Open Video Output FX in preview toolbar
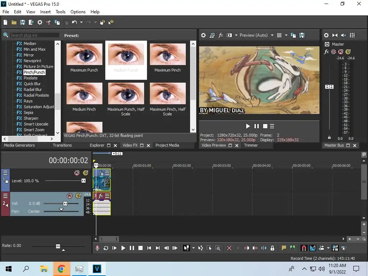 pos(221,35)
